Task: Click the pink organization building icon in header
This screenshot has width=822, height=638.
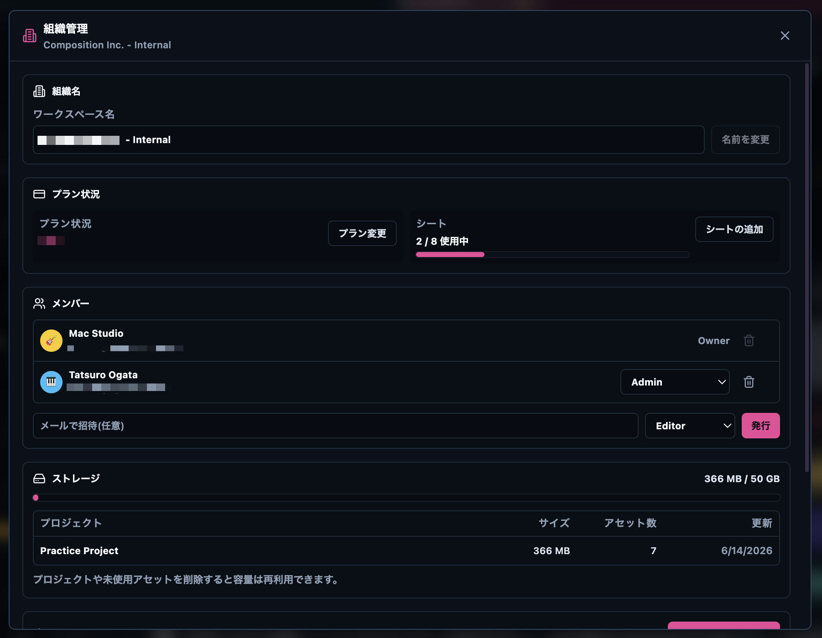Action: 30,36
